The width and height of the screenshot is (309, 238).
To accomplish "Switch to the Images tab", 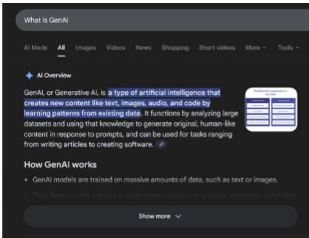I will tap(86, 47).
